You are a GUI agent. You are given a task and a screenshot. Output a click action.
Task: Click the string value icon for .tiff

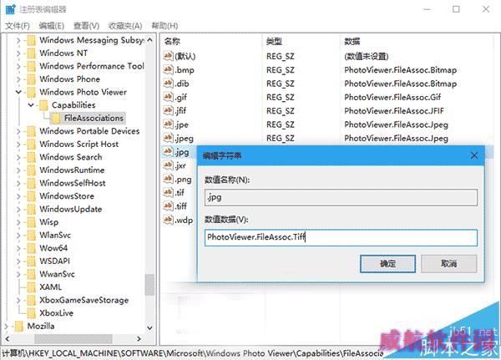point(168,206)
